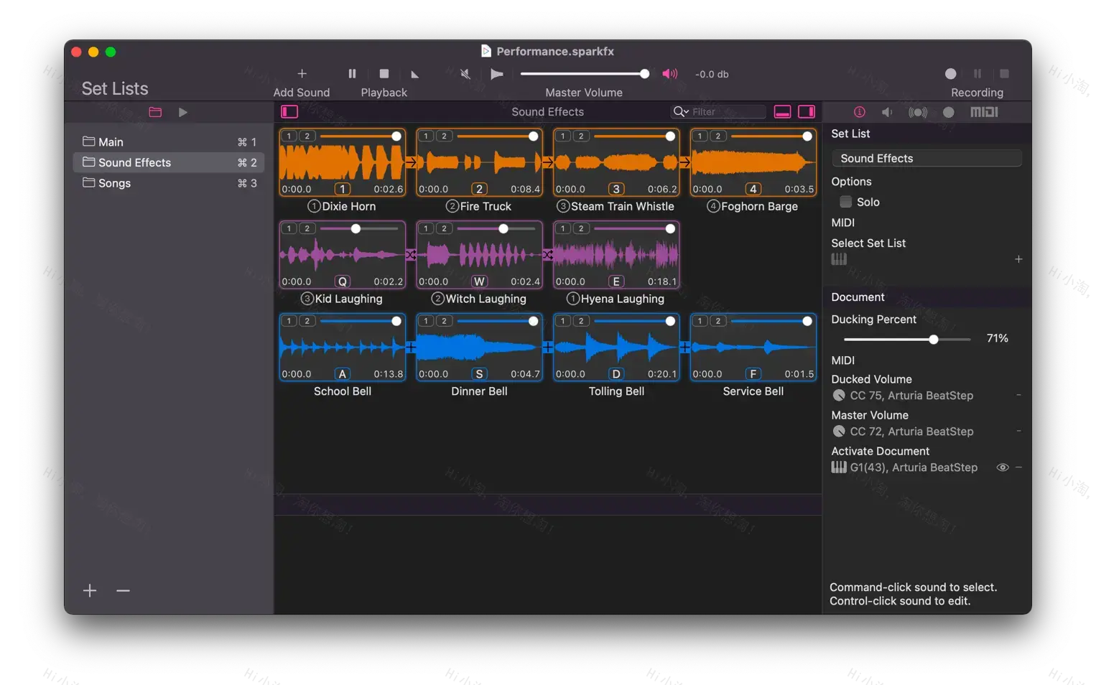Mute playback using the crossed speaker icon
This screenshot has height=685, width=1096.
point(465,73)
